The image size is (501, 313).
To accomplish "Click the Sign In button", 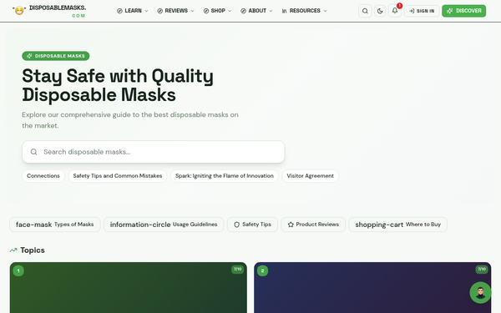I will click(x=422, y=11).
